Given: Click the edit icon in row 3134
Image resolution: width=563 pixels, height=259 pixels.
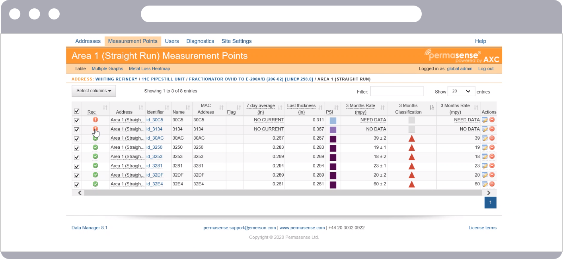Looking at the screenshot, I should (485, 129).
